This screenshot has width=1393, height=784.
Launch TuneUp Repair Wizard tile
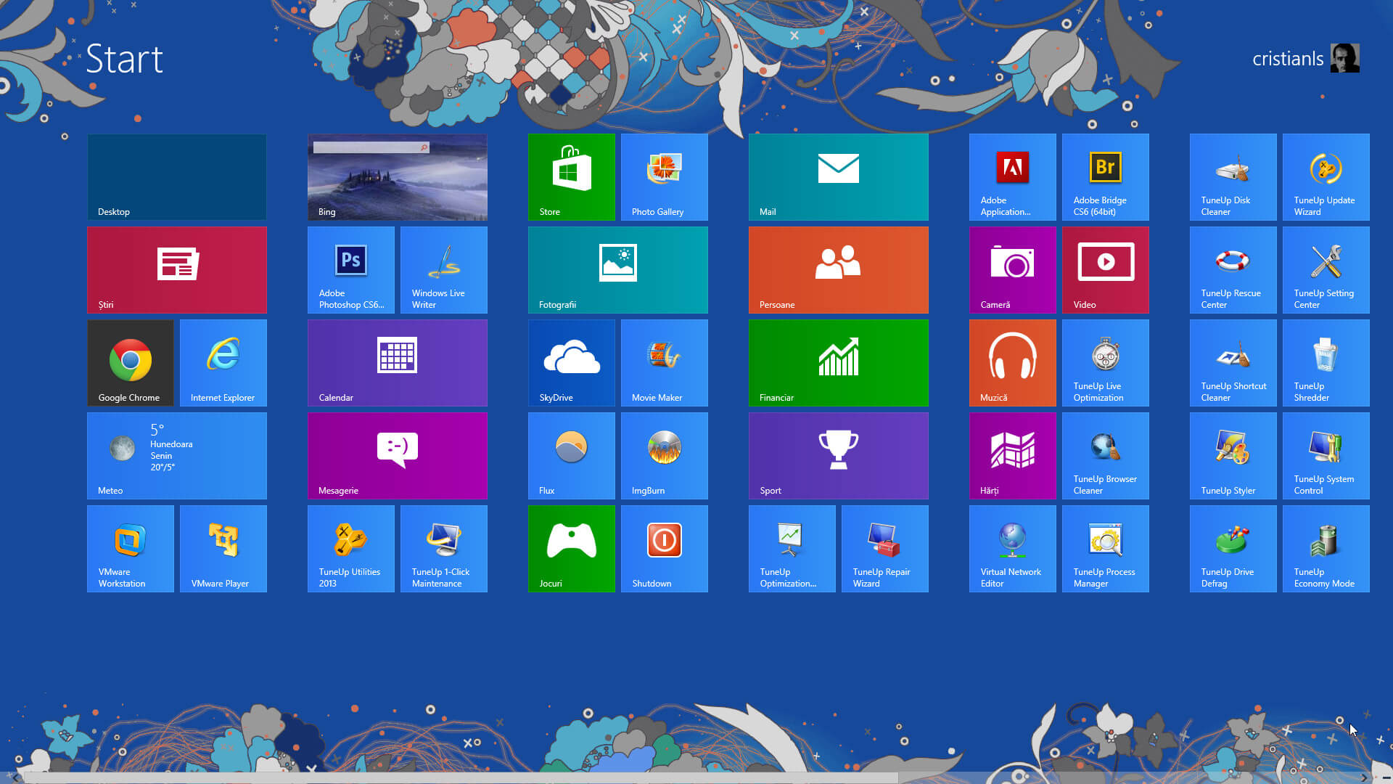point(884,548)
